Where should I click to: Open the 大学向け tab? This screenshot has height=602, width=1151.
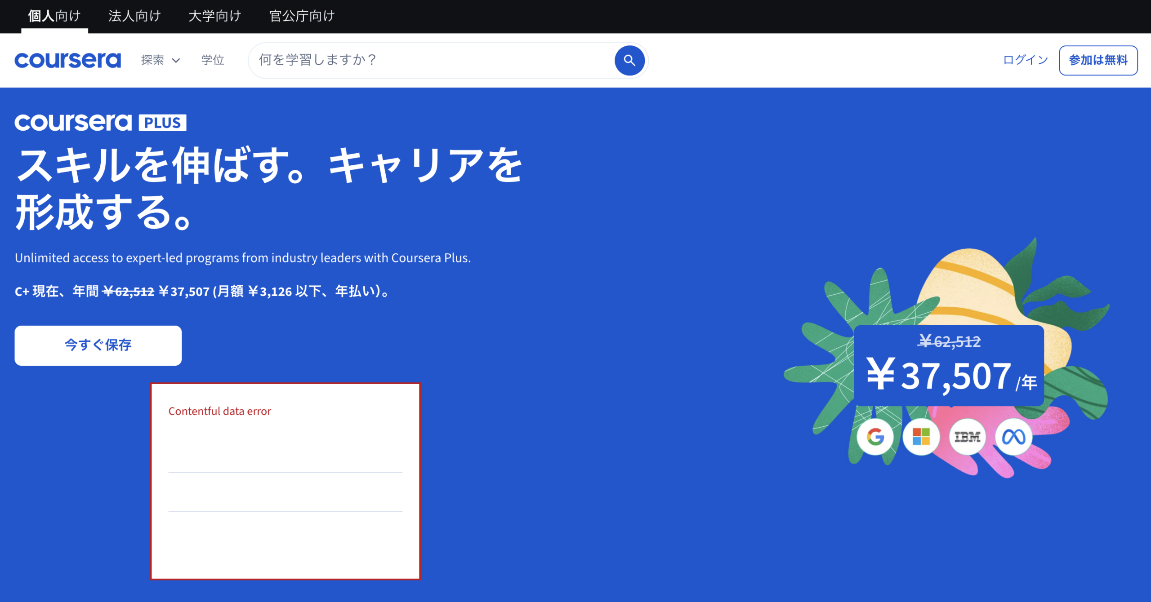tap(214, 16)
